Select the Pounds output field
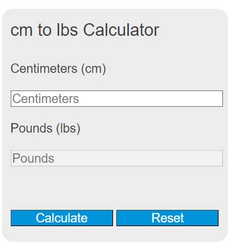 point(117,158)
